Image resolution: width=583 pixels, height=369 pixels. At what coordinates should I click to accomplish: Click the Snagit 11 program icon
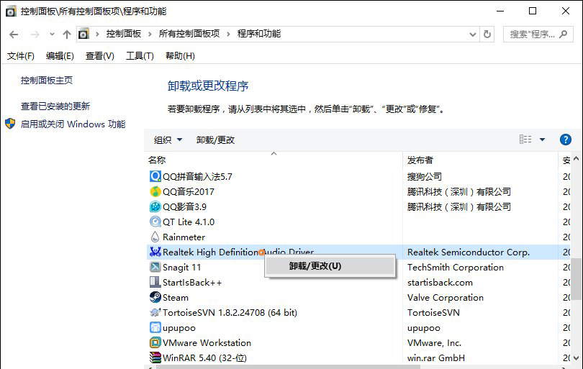155,267
